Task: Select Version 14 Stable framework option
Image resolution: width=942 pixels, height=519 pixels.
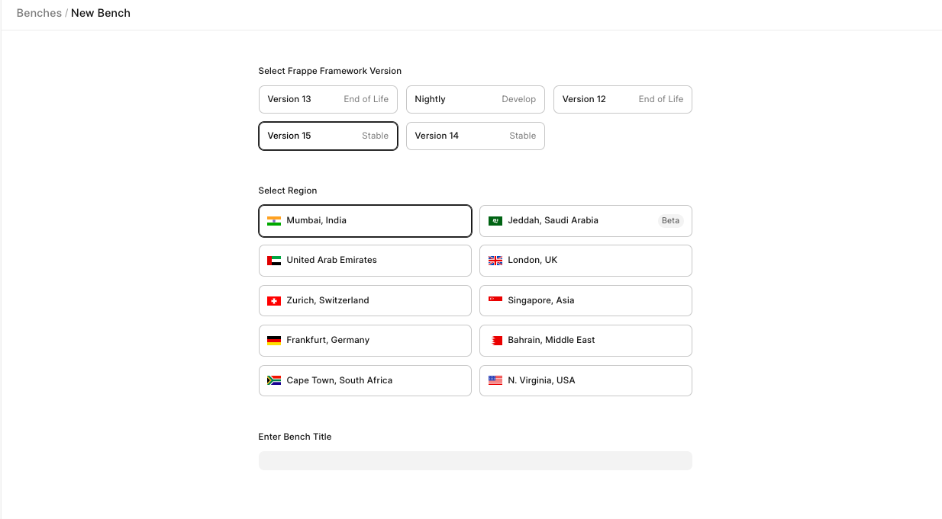Action: click(x=475, y=136)
